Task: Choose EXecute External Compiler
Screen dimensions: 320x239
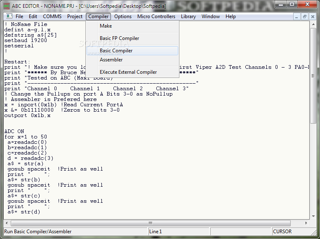Action: click(x=132, y=72)
